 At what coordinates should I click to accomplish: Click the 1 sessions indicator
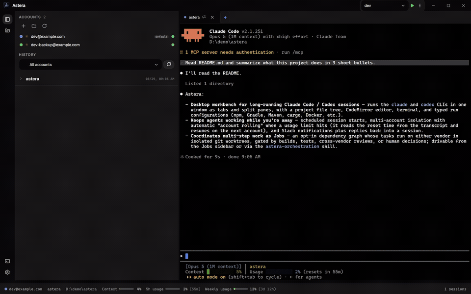coord(455,289)
